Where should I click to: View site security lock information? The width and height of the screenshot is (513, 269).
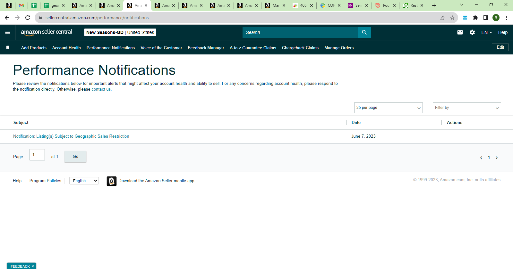coord(40,18)
